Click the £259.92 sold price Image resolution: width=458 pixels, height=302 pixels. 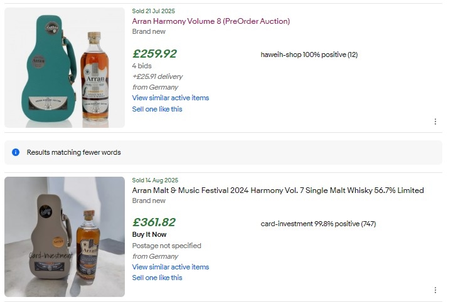point(154,54)
